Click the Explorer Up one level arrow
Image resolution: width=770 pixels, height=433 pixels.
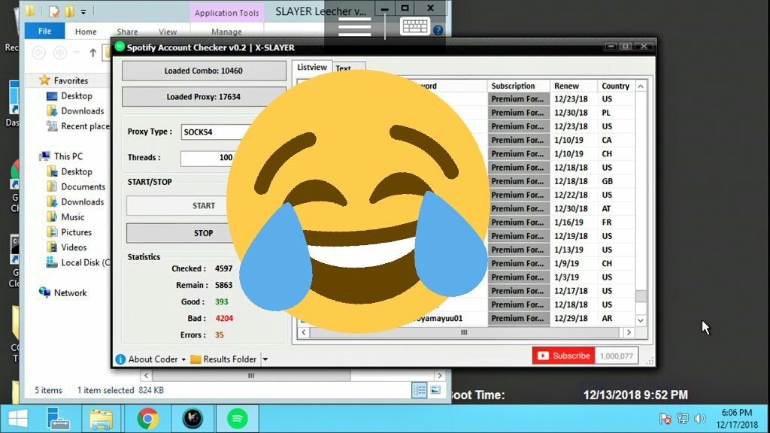coord(92,53)
